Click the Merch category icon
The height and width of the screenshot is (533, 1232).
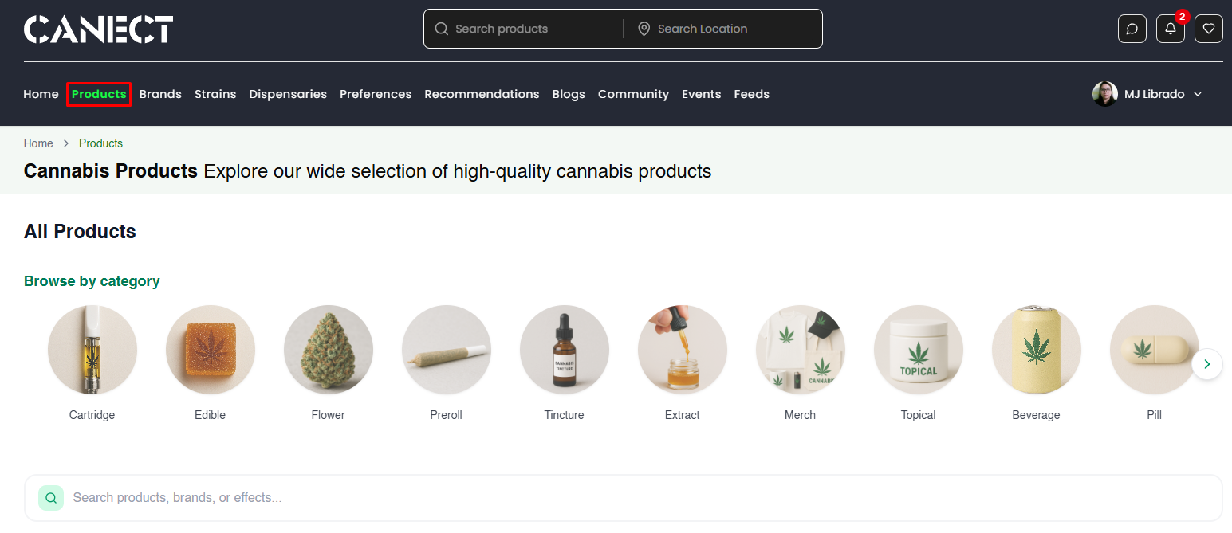[x=800, y=350]
